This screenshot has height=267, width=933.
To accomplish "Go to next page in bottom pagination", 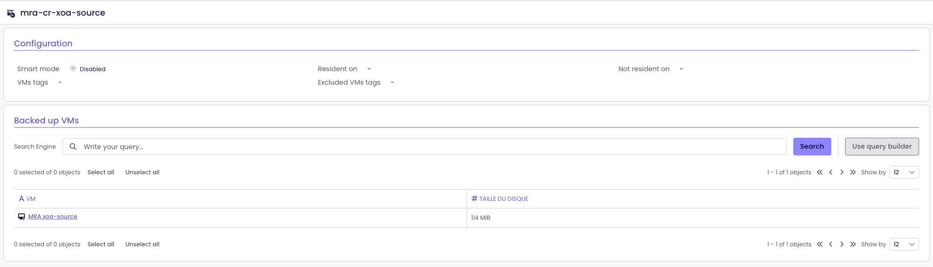I will (842, 244).
